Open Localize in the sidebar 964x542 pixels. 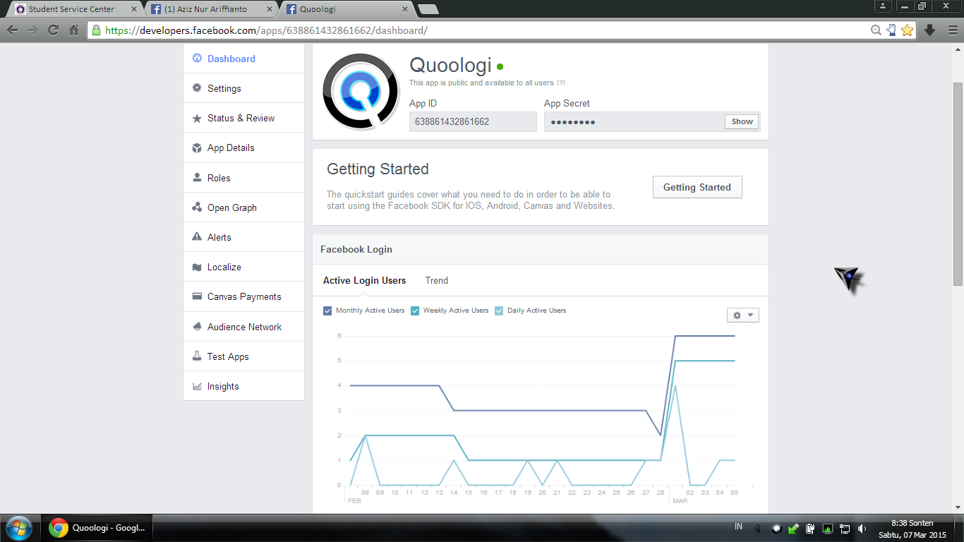coord(243,267)
